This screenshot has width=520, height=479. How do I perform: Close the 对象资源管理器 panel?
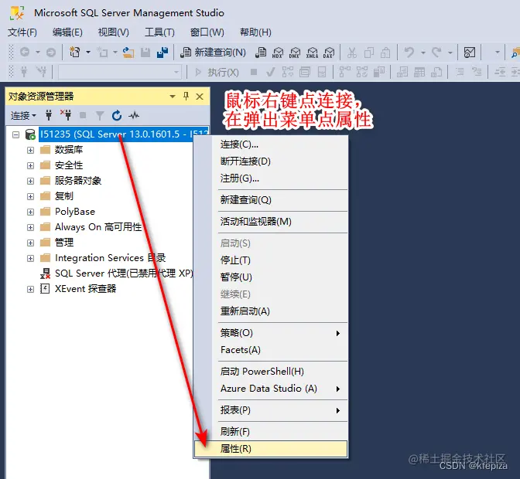(x=200, y=97)
